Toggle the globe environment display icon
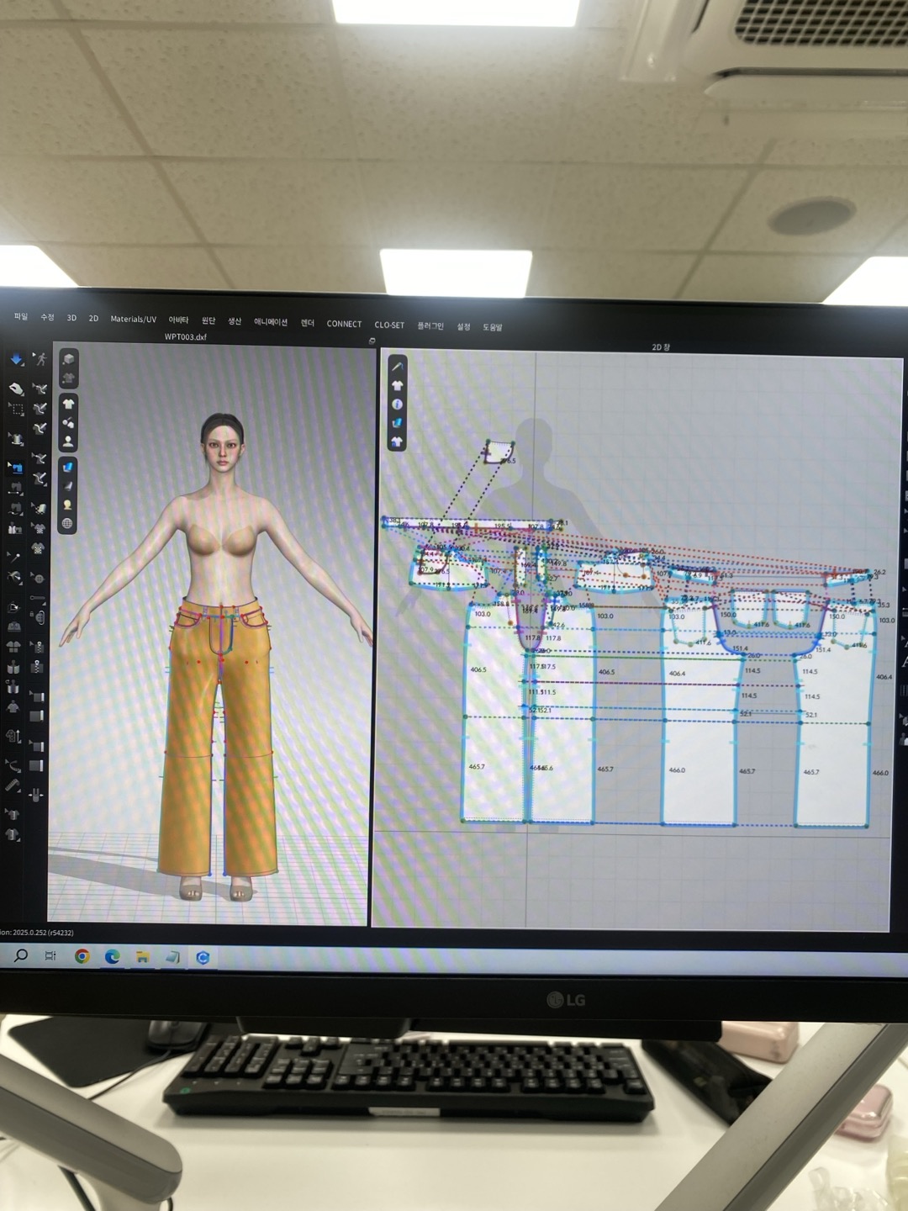 [67, 523]
